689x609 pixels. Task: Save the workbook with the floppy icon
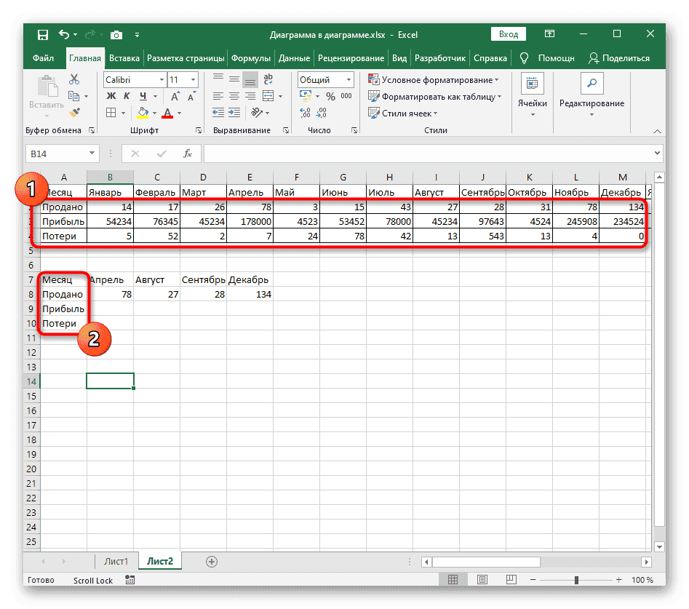click(43, 35)
